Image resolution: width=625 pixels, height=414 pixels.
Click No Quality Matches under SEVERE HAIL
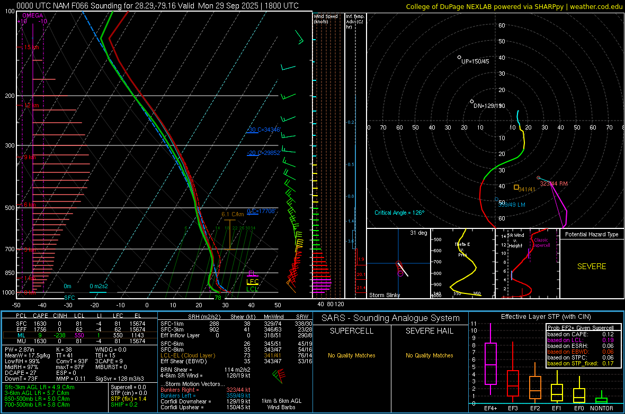pyautogui.click(x=429, y=355)
